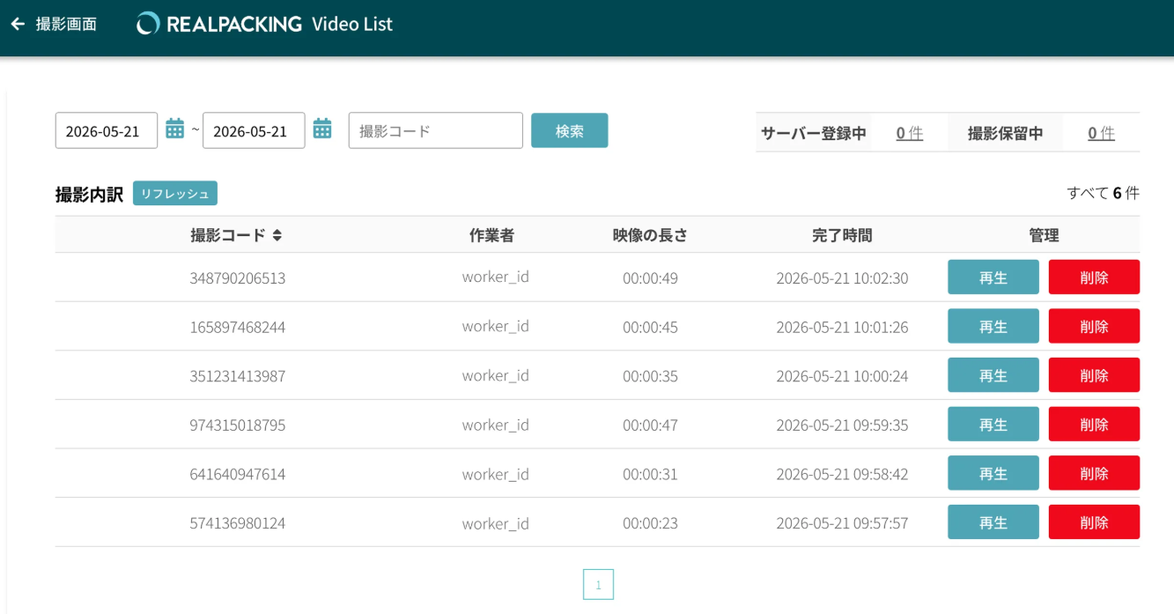Screen dimensions: 1174x614
Task: Click the REALPACKING logo icon
Action: [x=148, y=24]
